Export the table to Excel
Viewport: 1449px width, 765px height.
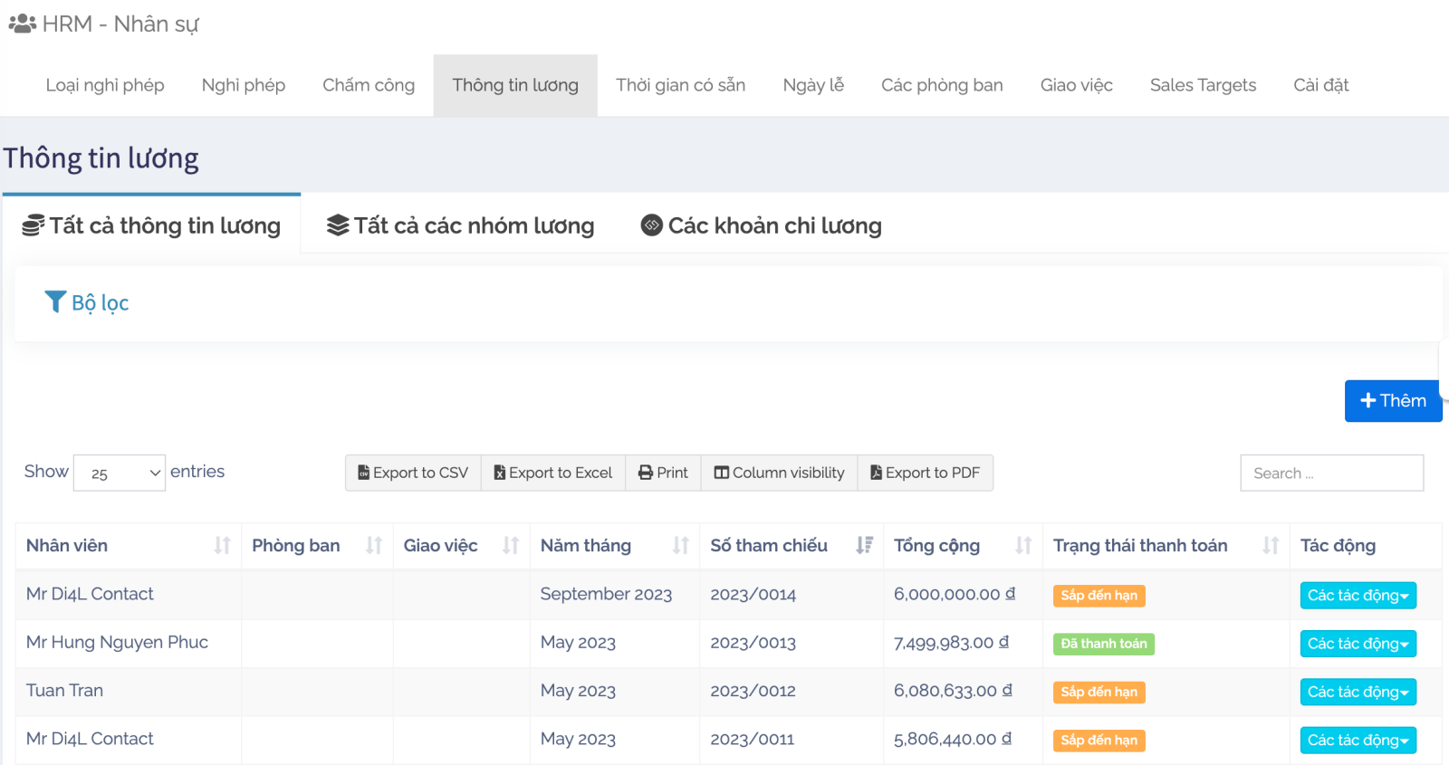[553, 473]
